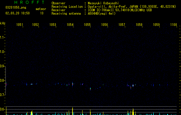Click the 0.7 kHz frequency label
The image size is (181, 115).
pyautogui.click(x=2, y=95)
